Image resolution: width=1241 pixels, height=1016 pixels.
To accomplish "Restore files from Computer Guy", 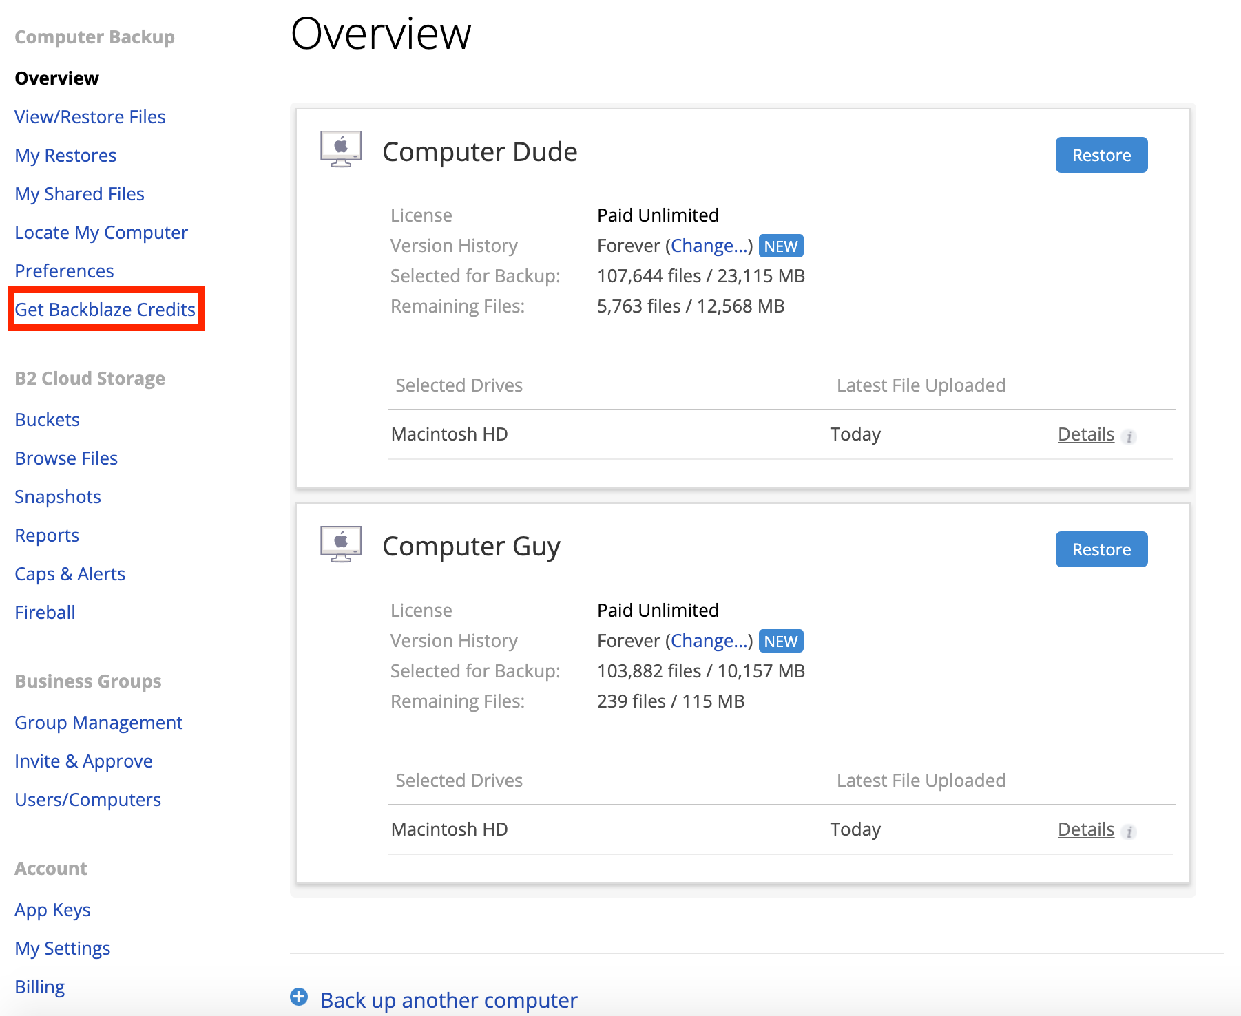I will click(1101, 549).
